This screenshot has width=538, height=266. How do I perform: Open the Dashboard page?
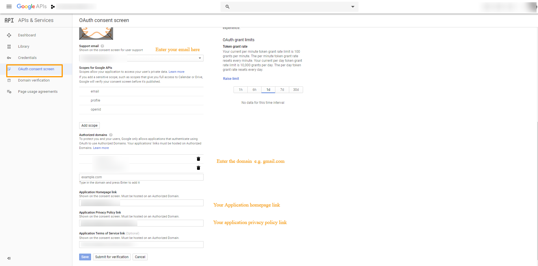(27, 35)
